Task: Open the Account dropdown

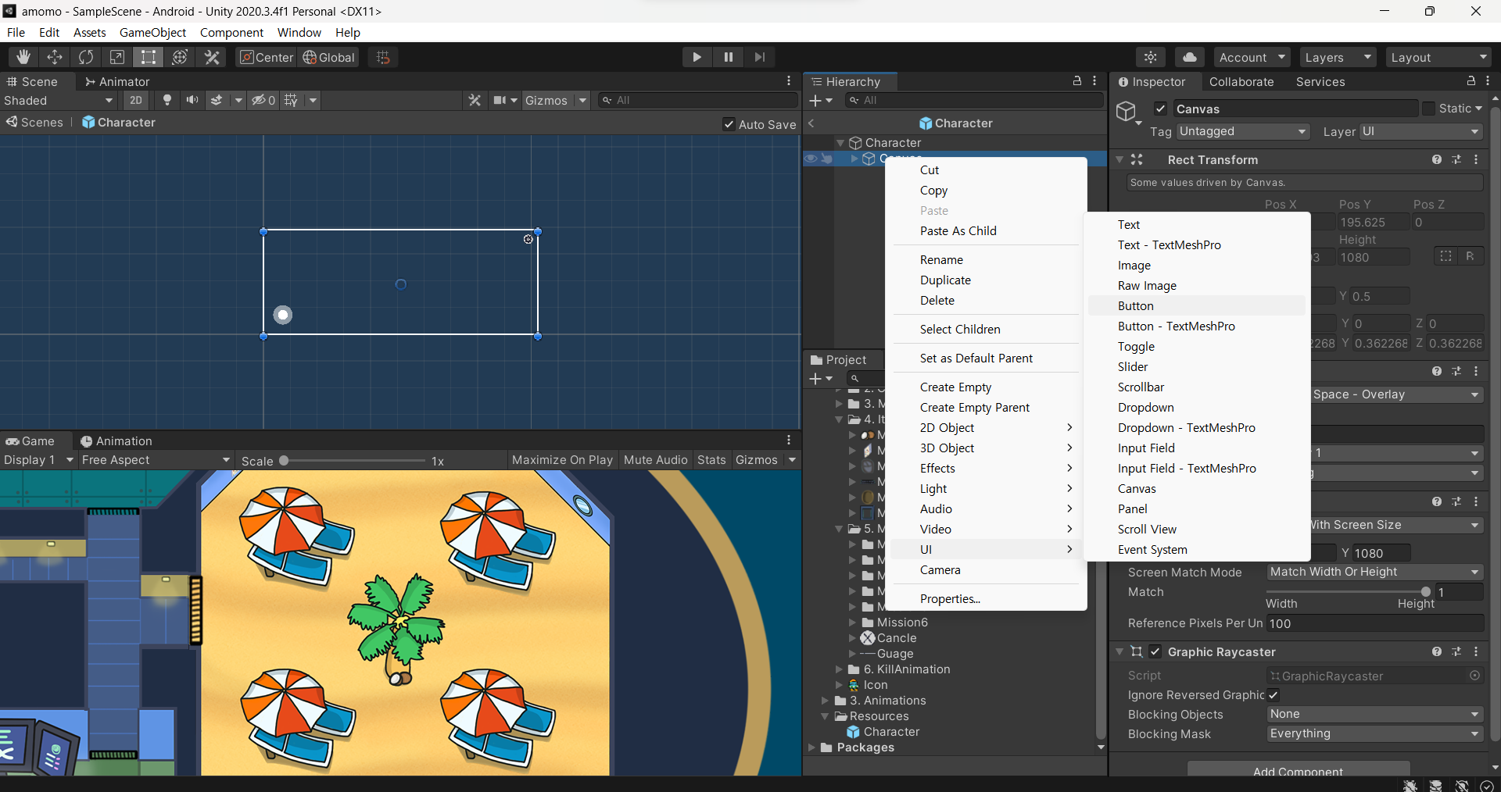Action: pos(1252,57)
